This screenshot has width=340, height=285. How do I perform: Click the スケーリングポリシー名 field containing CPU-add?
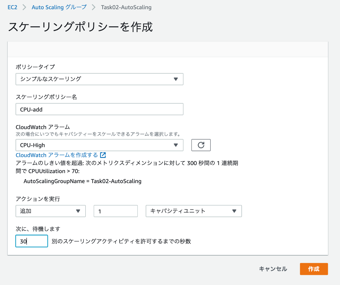[99, 109]
